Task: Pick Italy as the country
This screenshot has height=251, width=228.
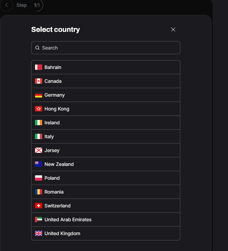Action: (x=49, y=136)
